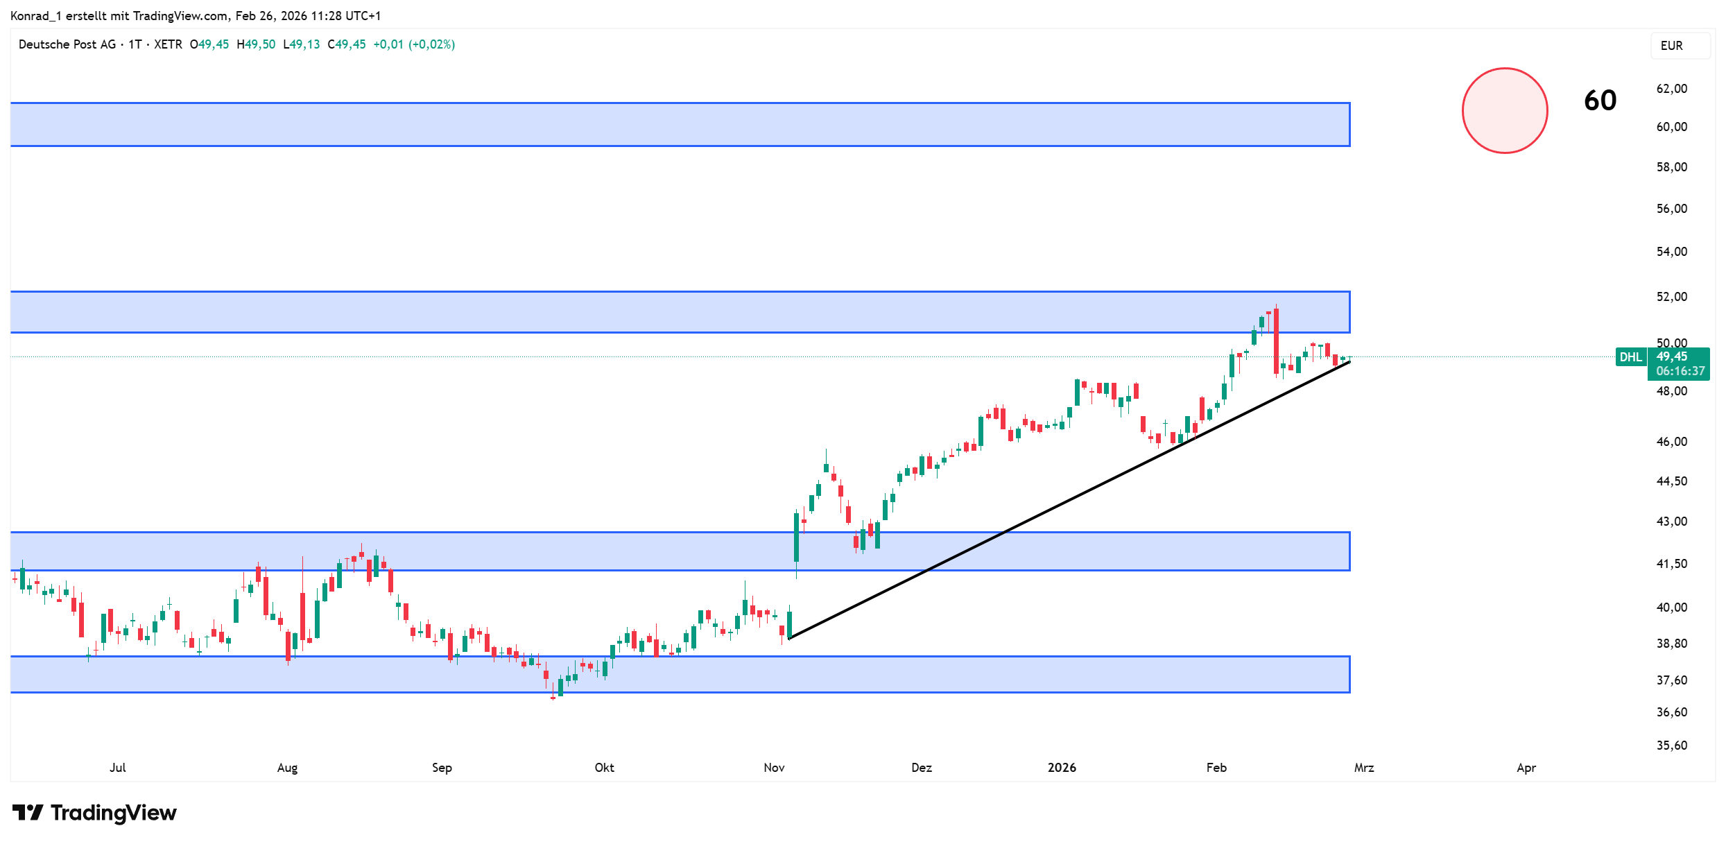Open the EUR currency selector
The width and height of the screenshot is (1726, 844).
click(1679, 46)
